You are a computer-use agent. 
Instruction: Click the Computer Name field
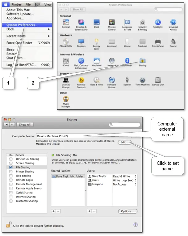(84, 136)
